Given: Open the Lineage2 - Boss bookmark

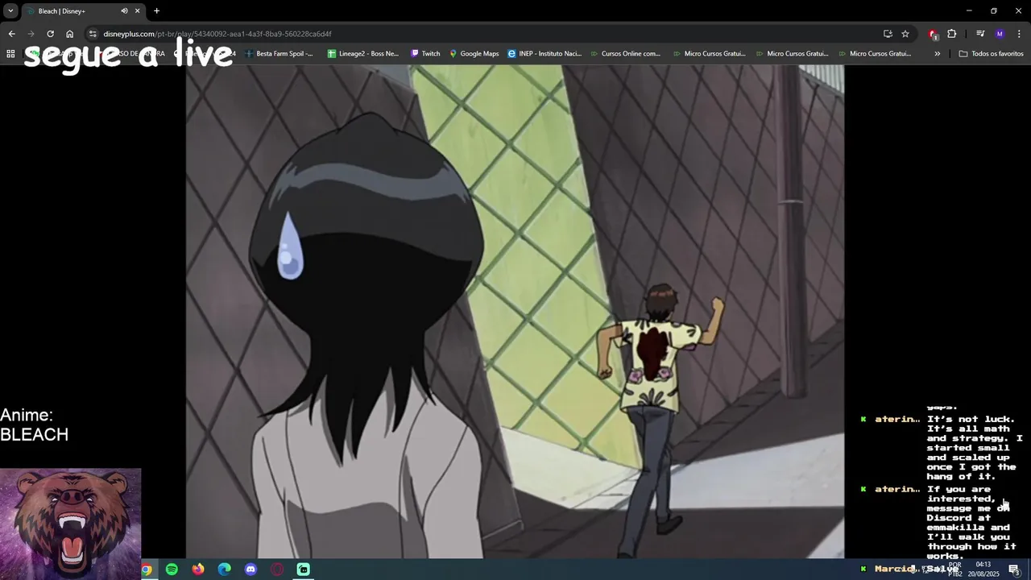Looking at the screenshot, I should pyautogui.click(x=363, y=54).
